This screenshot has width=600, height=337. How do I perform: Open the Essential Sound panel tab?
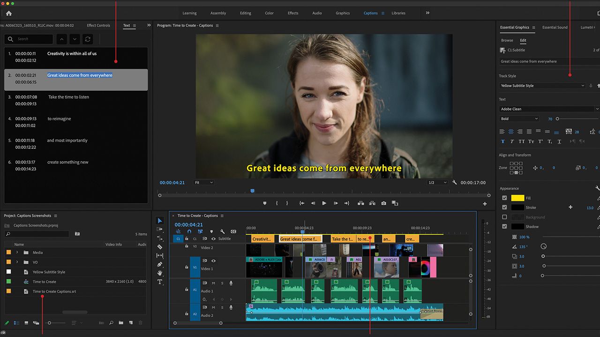click(x=555, y=28)
